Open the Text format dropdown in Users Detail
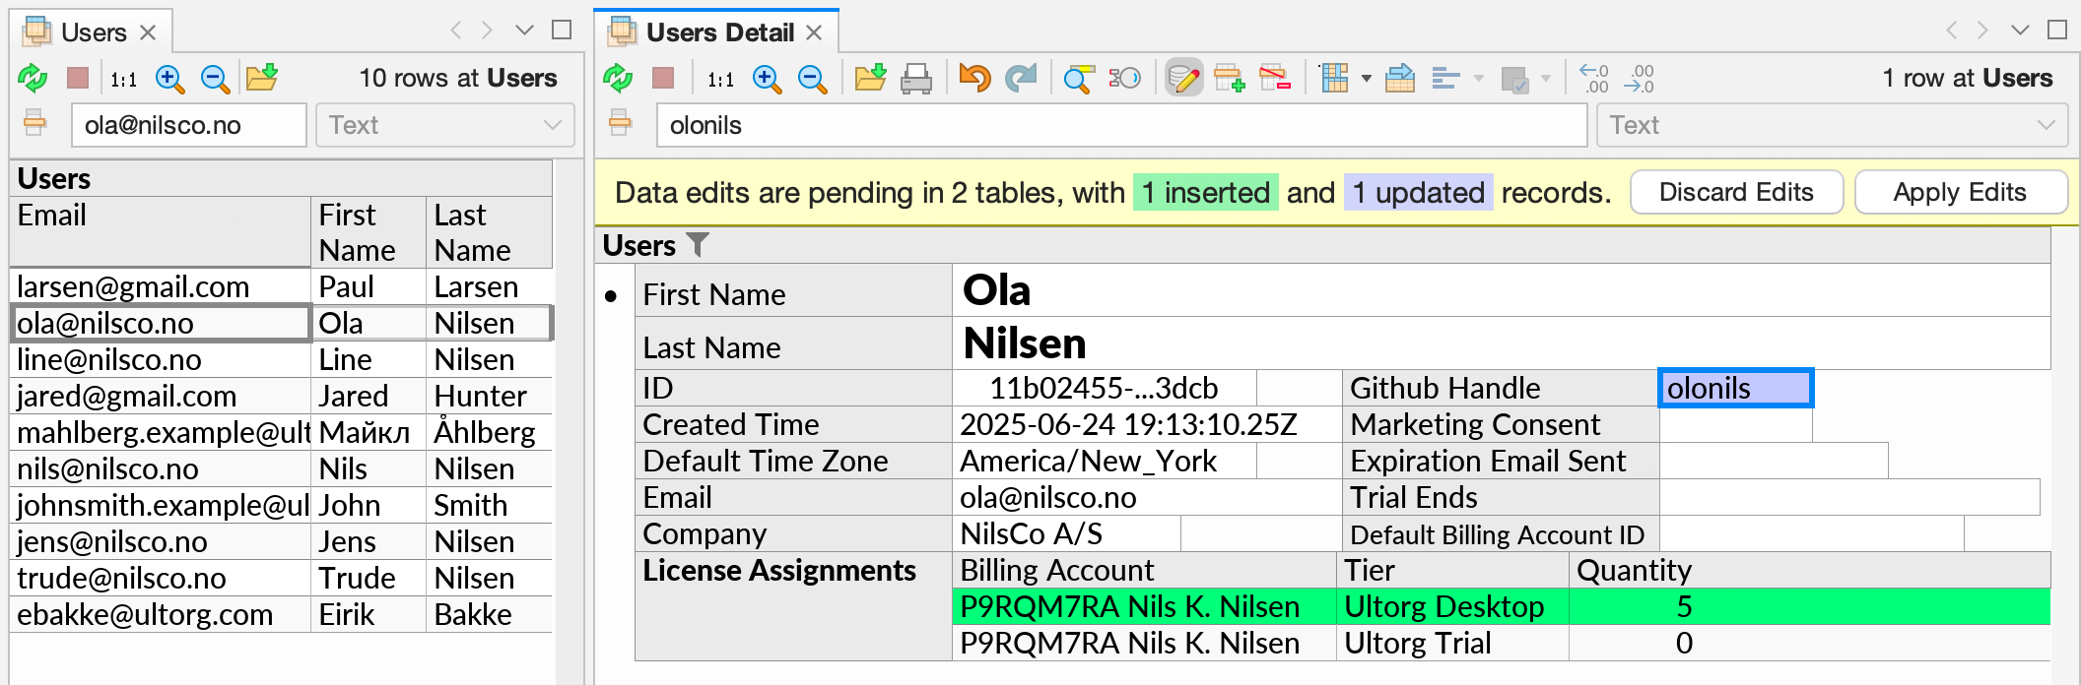The height and width of the screenshot is (685, 2081). point(1832,125)
